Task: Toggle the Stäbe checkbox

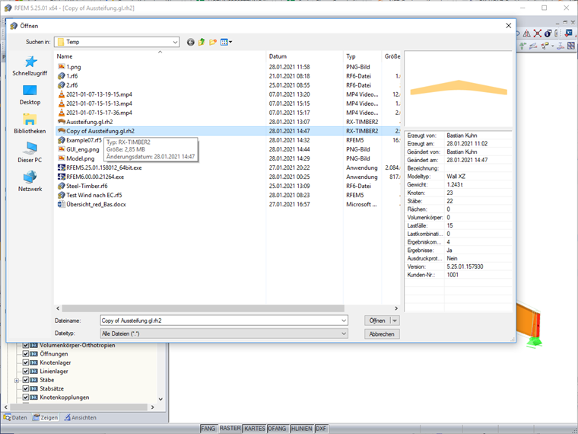Action: pyautogui.click(x=26, y=380)
